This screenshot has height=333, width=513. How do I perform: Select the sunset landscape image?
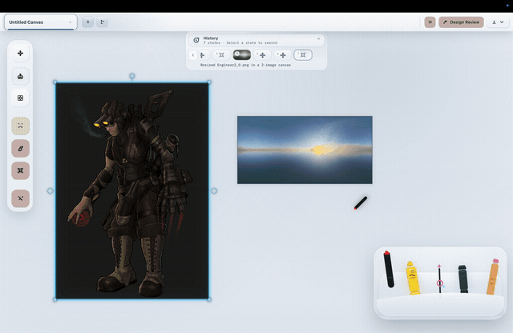point(305,150)
